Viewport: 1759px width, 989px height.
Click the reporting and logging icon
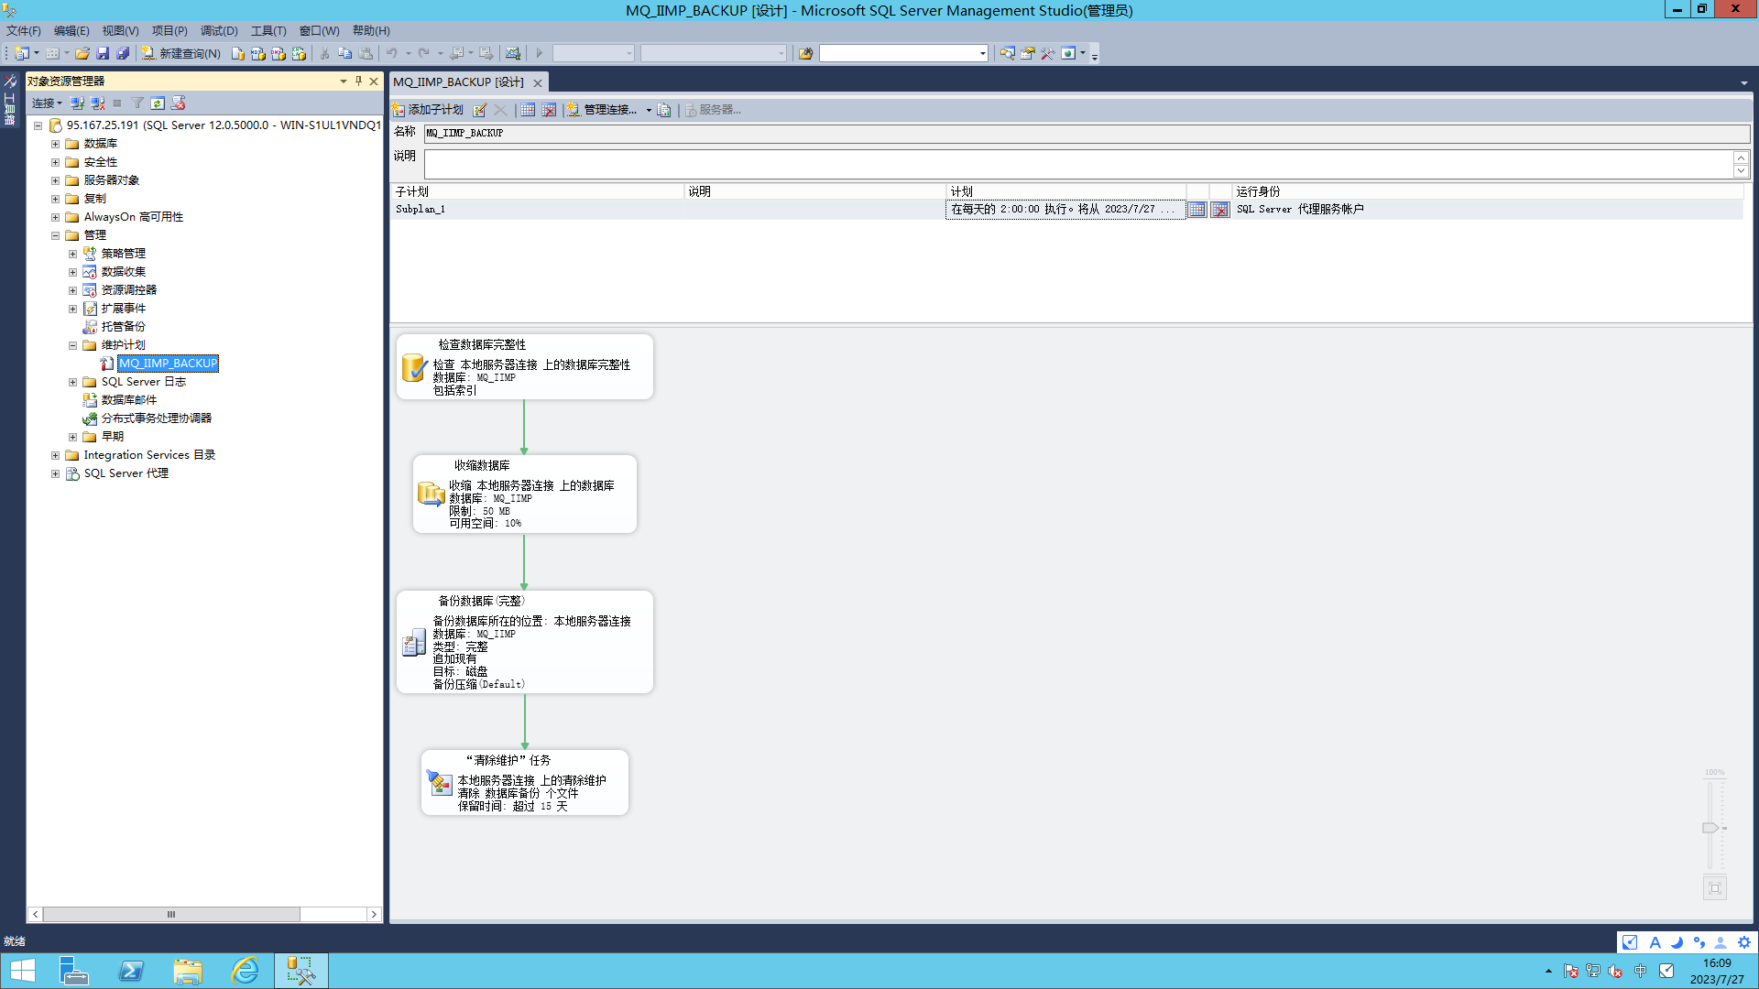664,110
